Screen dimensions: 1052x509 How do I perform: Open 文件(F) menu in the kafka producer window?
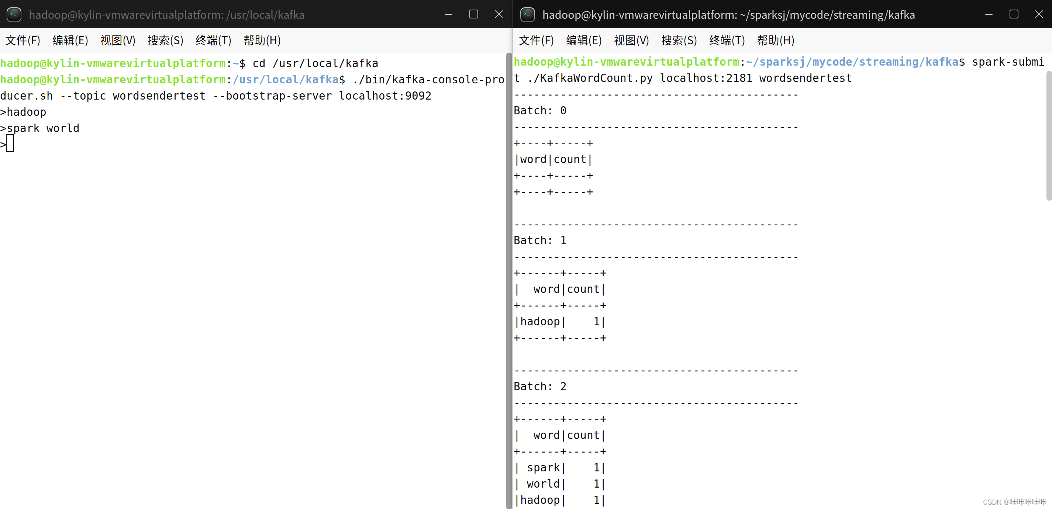(22, 41)
